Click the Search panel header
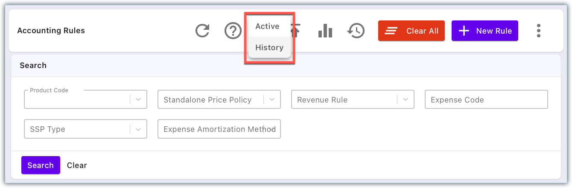The width and height of the screenshot is (572, 188). [x=33, y=66]
